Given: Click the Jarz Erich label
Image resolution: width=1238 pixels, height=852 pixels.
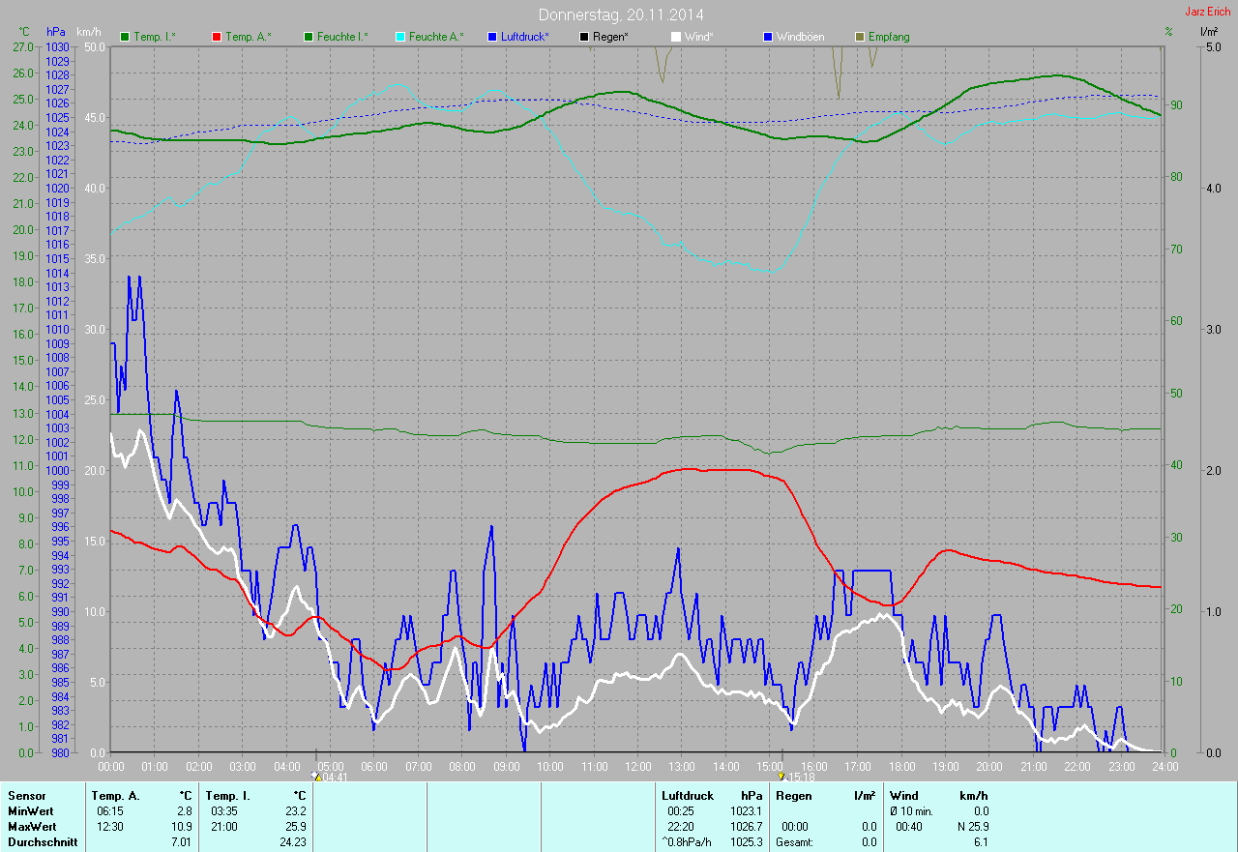Looking at the screenshot, I should pyautogui.click(x=1208, y=13).
